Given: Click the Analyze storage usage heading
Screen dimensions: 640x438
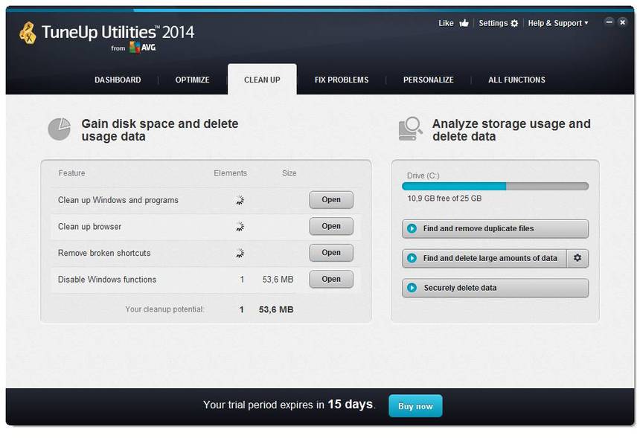Looking at the screenshot, I should (511, 129).
